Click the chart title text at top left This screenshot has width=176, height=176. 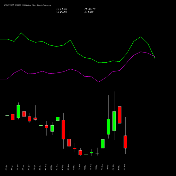[27, 5]
